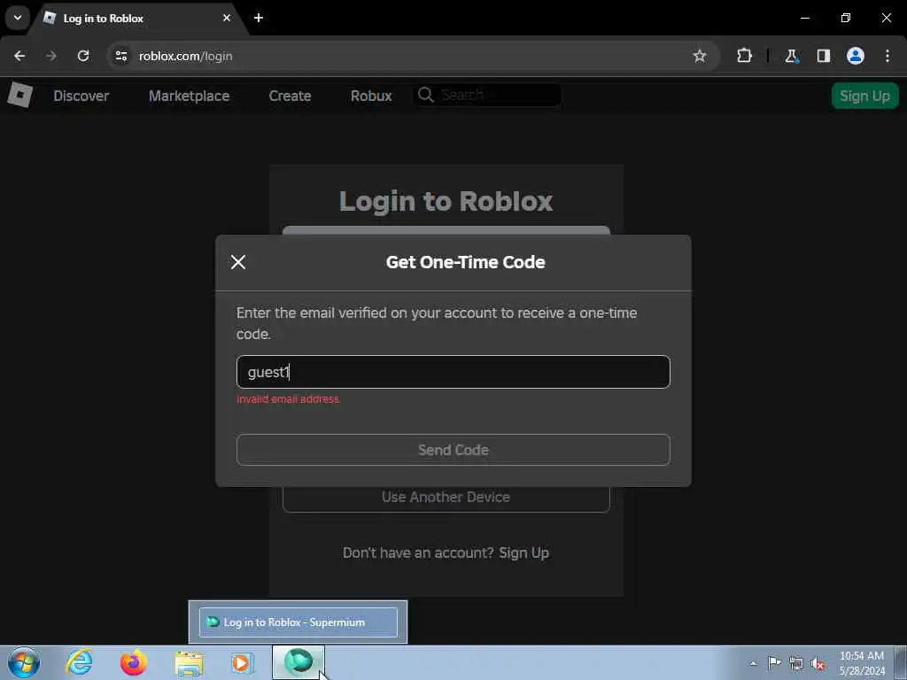Image resolution: width=907 pixels, height=680 pixels.
Task: Open the Marketplace menu item
Action: 190,96
